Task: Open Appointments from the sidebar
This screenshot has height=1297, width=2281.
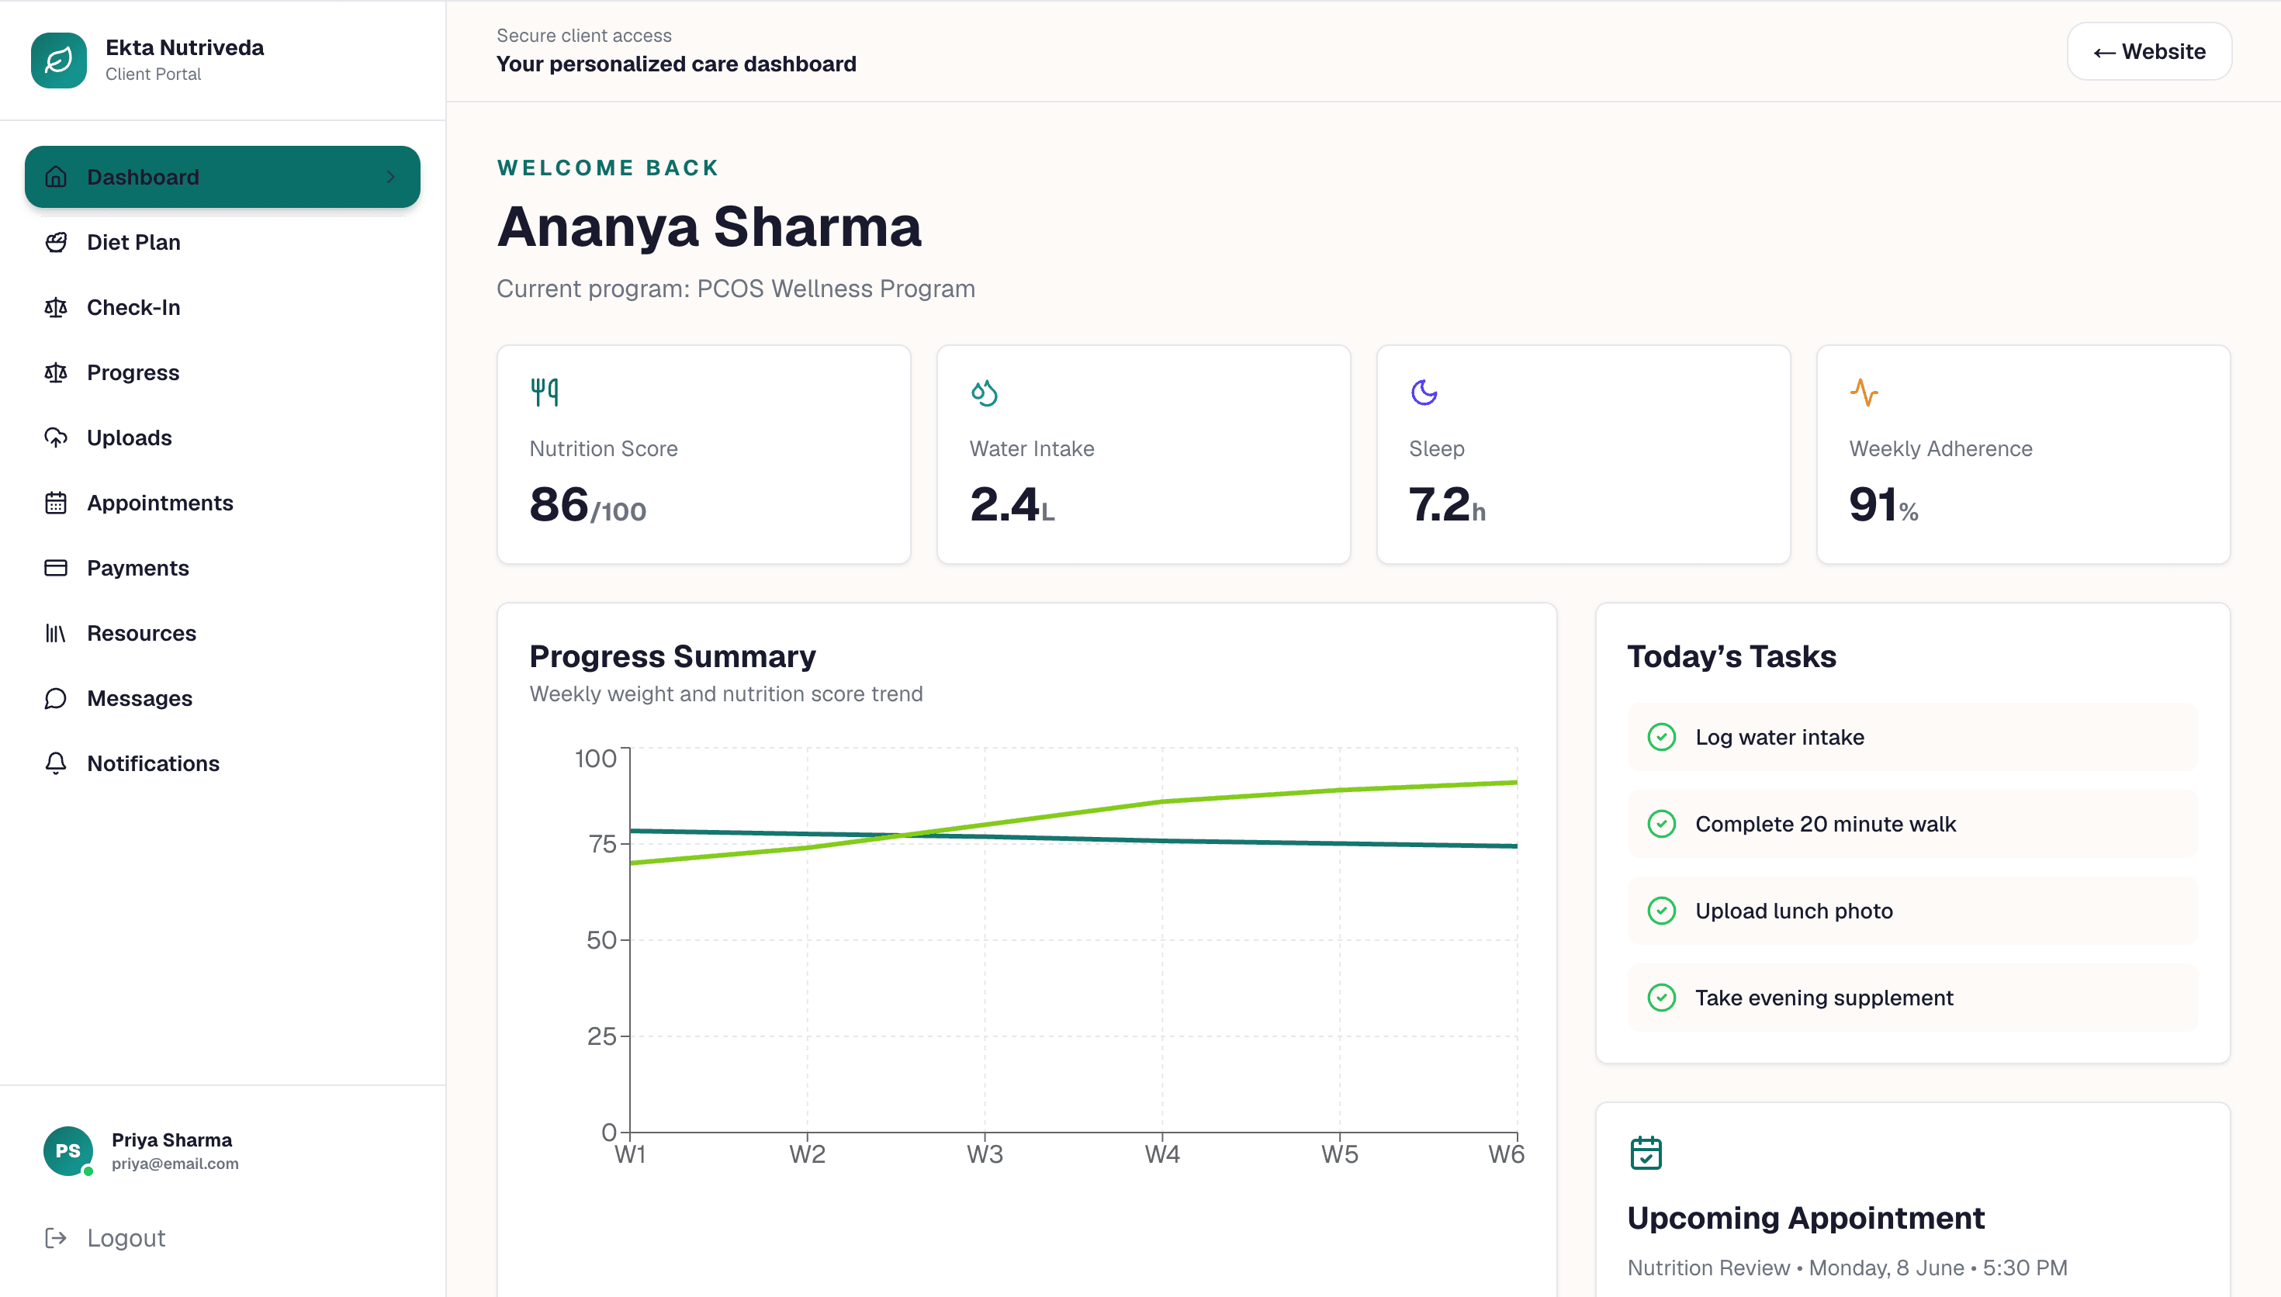Action: coord(223,503)
